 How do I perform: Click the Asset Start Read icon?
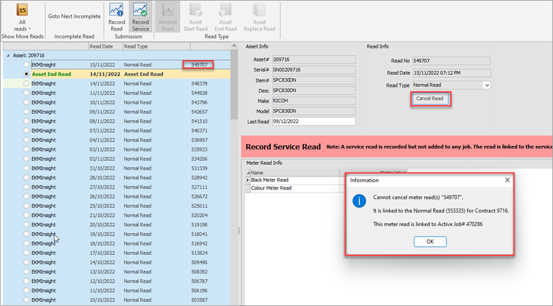196,10
